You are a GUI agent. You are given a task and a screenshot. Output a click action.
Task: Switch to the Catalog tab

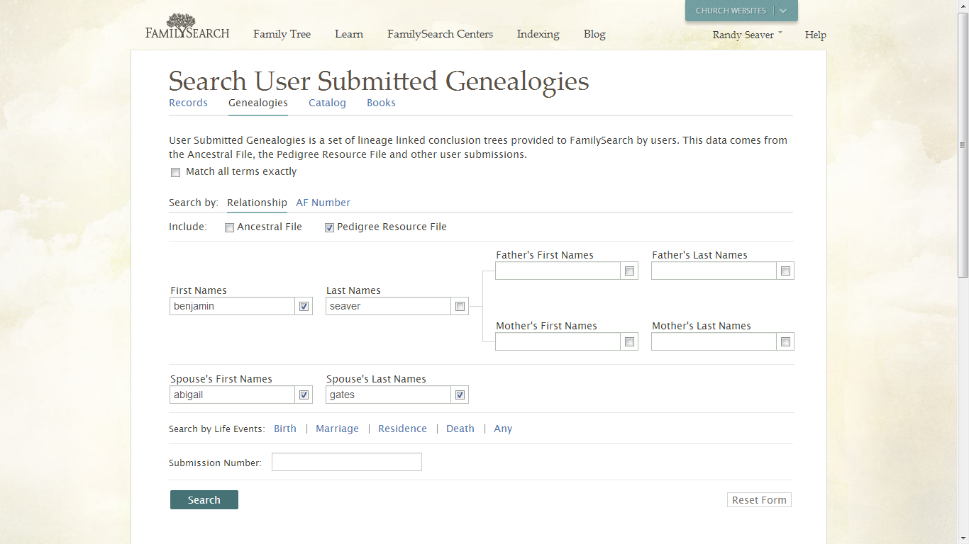327,103
